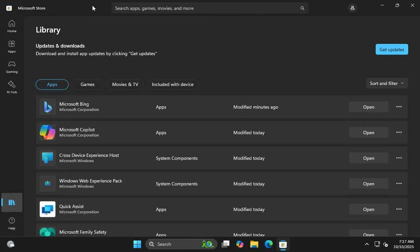Select the Microsoft Copilot app name
The image size is (420, 252).
77,130
